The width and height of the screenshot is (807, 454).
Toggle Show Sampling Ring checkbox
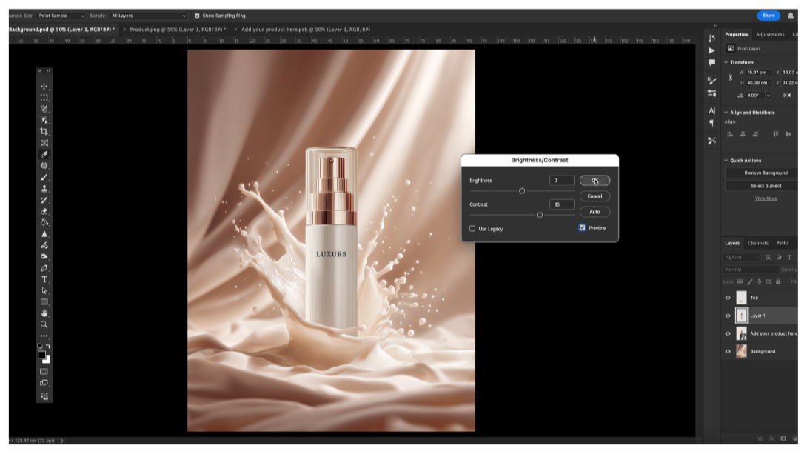click(x=197, y=16)
